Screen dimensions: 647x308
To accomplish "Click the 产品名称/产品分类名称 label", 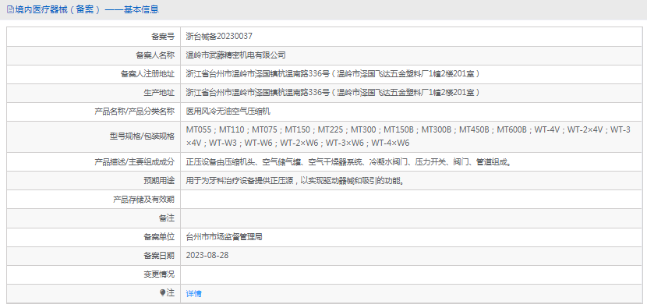I will (135, 111).
